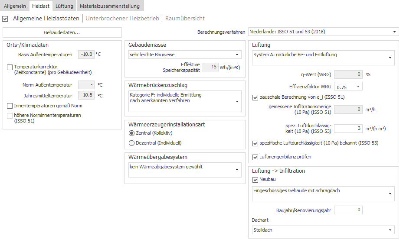The width and height of the screenshot is (403, 242).
Task: Click the spez. Luftdurchlässigkeit input field
Action: point(348,129)
